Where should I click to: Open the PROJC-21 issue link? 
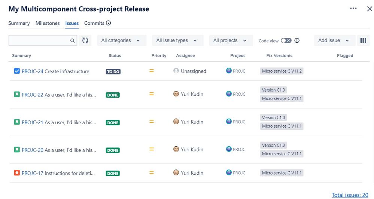(x=33, y=122)
